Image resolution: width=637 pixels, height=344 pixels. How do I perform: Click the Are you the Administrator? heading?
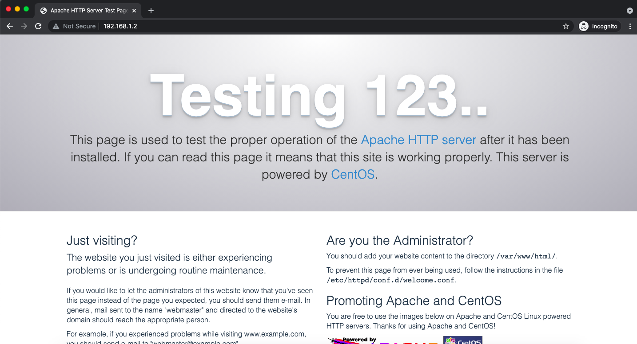(400, 241)
